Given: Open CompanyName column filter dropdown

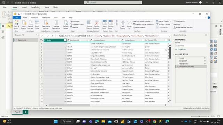Looking at the screenshot, I should 120,40.
